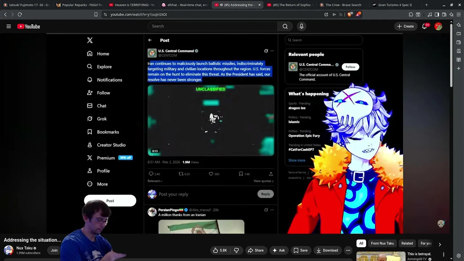
Task: Open the RSS feed icon in address bar
Action: click(x=341, y=14)
